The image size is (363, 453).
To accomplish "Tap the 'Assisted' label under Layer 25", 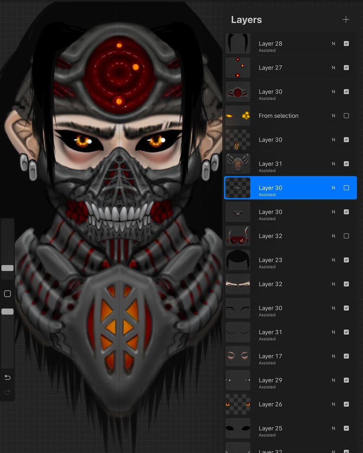I will click(x=267, y=435).
